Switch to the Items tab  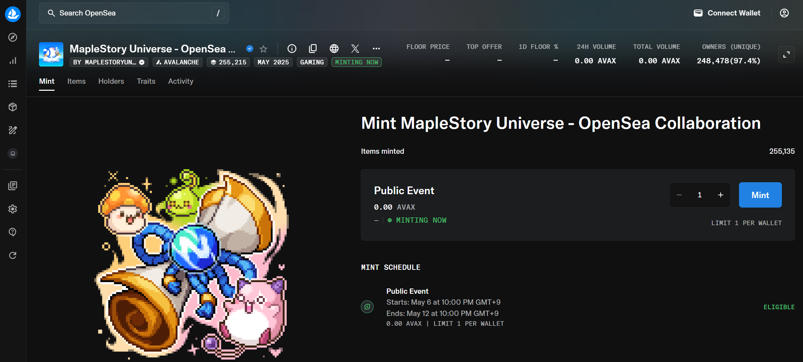click(x=76, y=81)
